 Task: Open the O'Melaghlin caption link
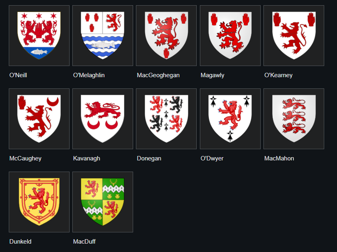click(89, 75)
